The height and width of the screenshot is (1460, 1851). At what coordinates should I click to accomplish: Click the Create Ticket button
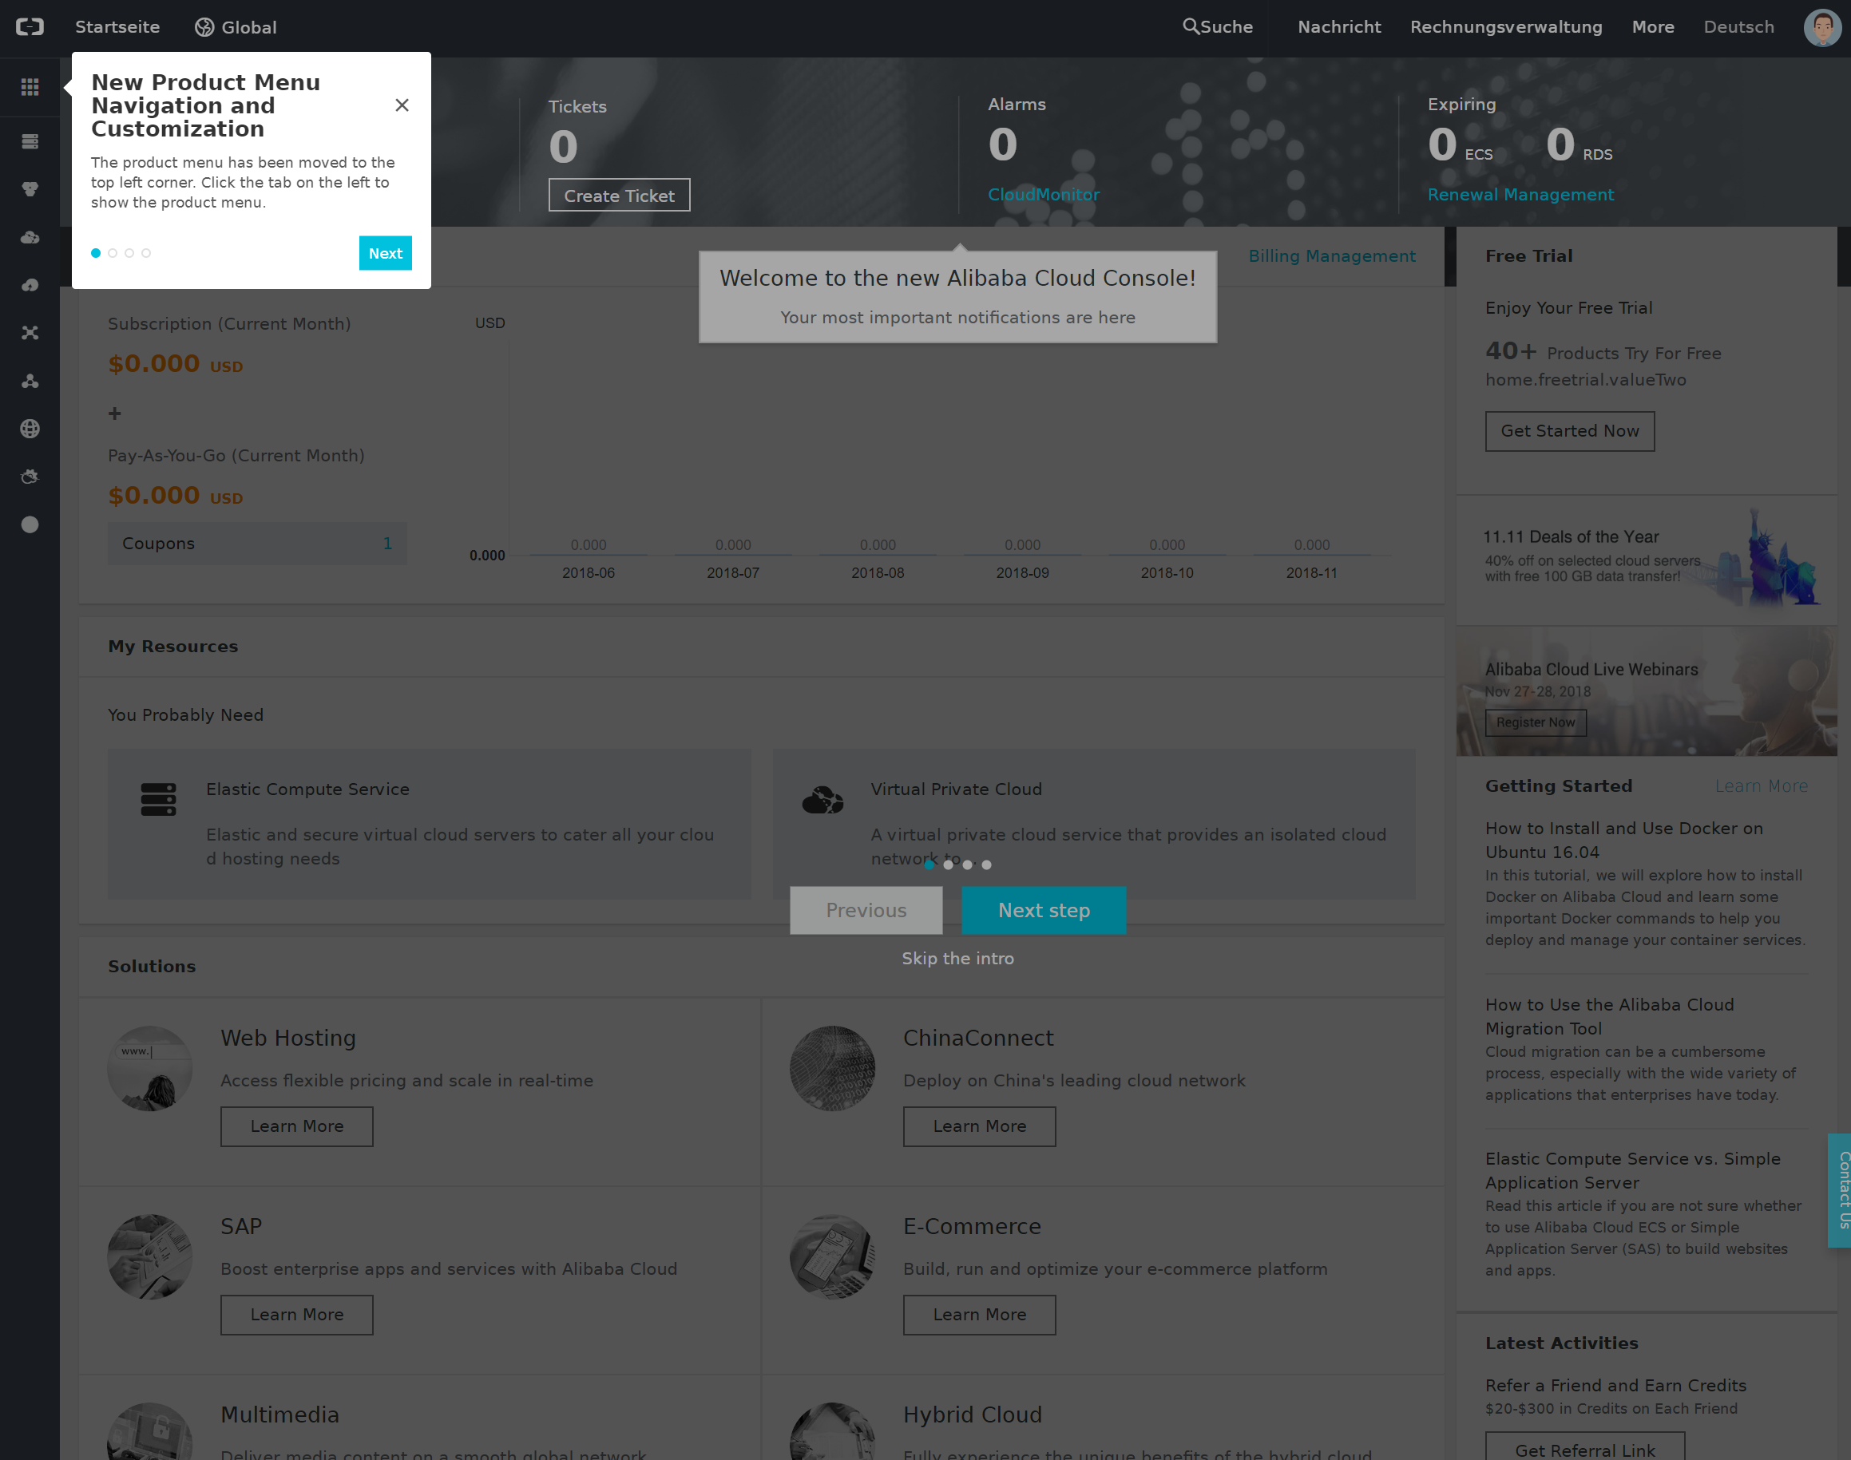[619, 195]
